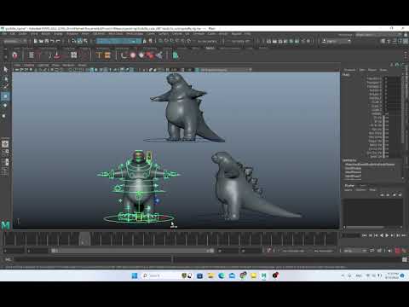The width and height of the screenshot is (409, 307).
Task: Click the Sign In button
Action: (x=337, y=41)
